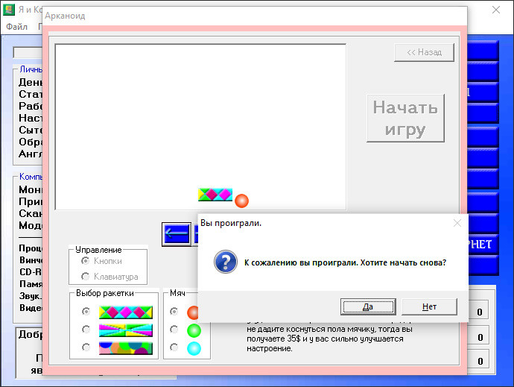Viewport: 514px width, 387px height.
Task: Click the dialog message about losing
Action: click(345, 262)
